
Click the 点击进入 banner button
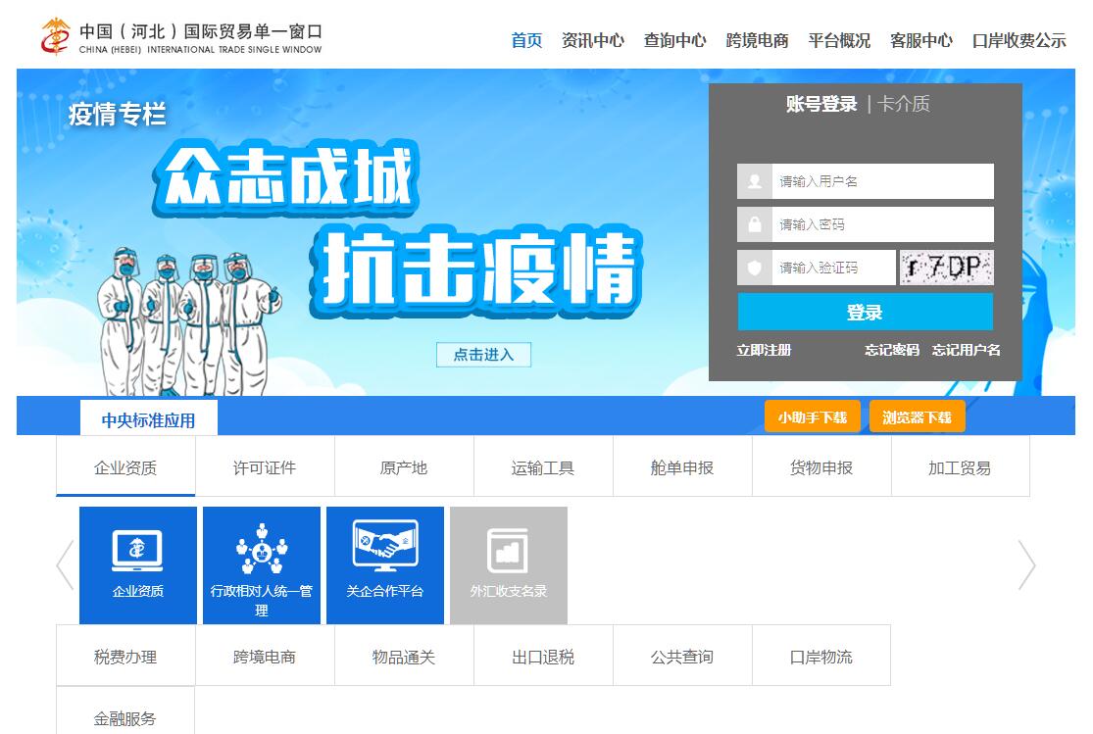[483, 355]
